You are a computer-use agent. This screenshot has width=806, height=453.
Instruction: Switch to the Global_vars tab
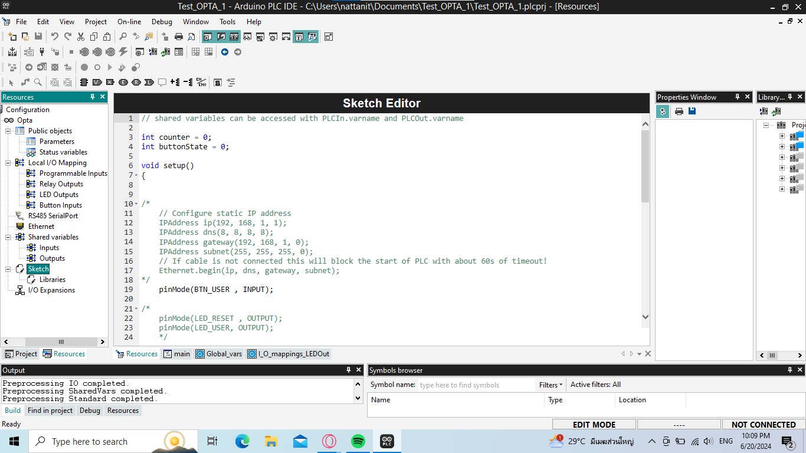pyautogui.click(x=219, y=354)
